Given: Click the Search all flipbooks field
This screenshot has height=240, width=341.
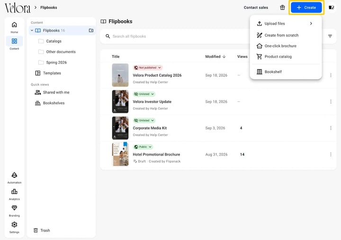Looking at the screenshot, I should pyautogui.click(x=174, y=37).
